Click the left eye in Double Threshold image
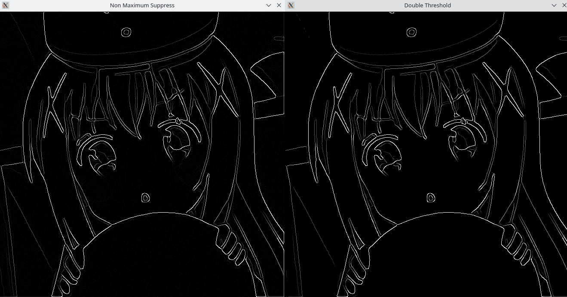The image size is (567, 297). [x=384, y=153]
